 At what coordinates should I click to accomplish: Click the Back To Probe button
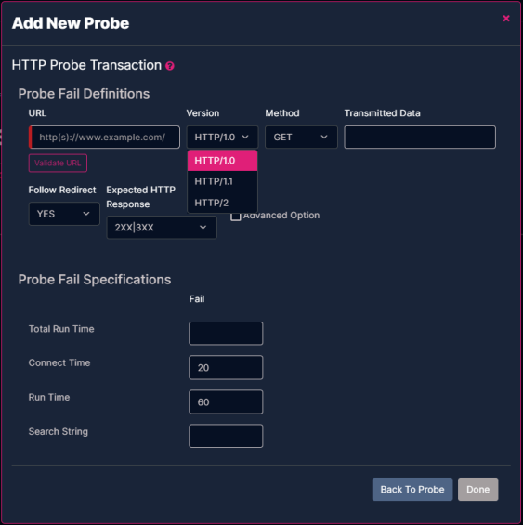(x=412, y=489)
